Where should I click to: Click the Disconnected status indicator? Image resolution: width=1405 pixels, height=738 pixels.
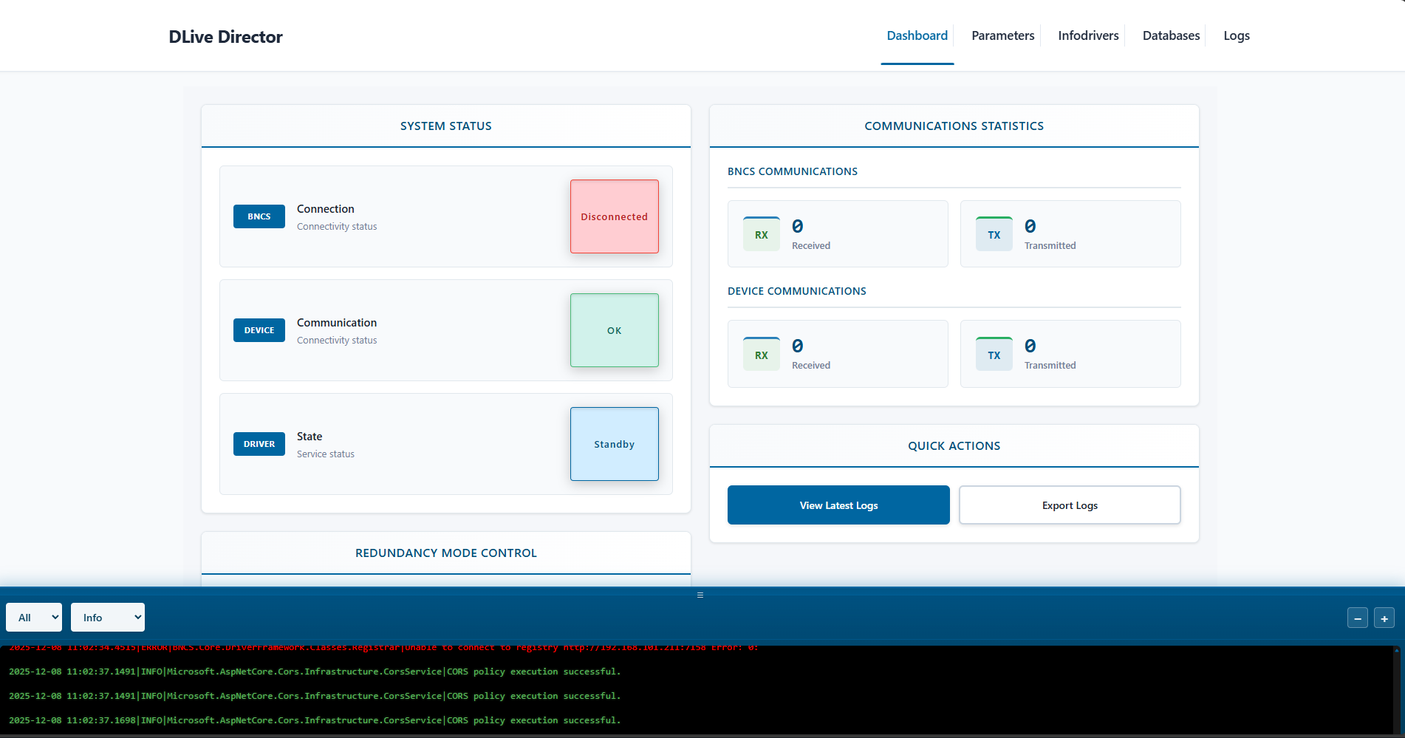click(x=614, y=216)
